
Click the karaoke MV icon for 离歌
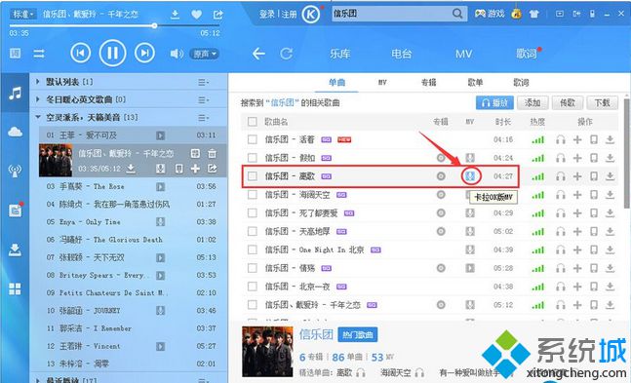470,175
